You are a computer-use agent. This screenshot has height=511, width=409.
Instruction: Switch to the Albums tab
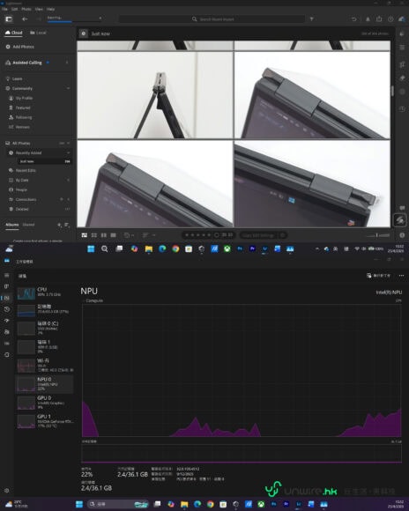tap(12, 225)
